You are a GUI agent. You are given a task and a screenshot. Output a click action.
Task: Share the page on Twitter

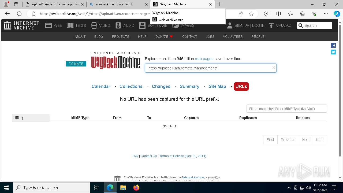(x=333, y=52)
